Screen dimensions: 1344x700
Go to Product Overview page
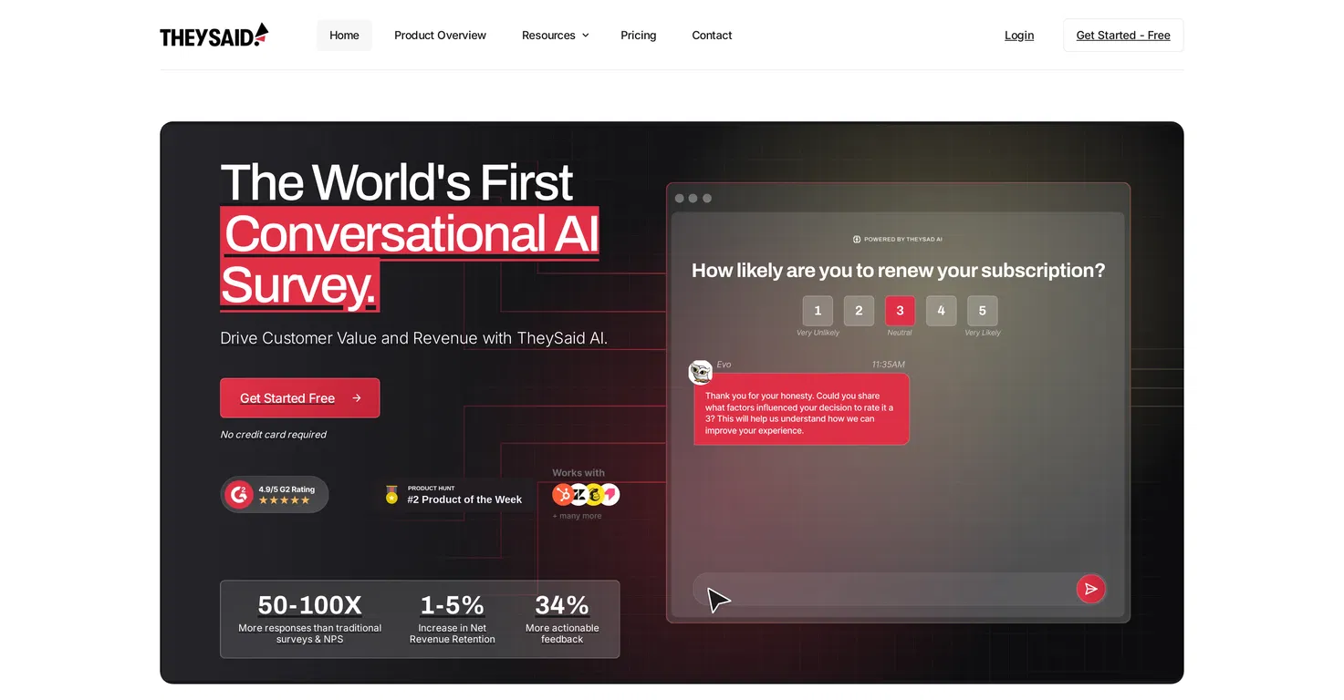click(440, 36)
